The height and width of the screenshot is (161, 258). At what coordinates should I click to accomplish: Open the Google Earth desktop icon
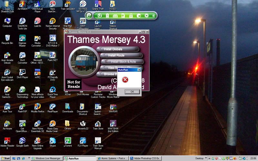click(x=22, y=140)
